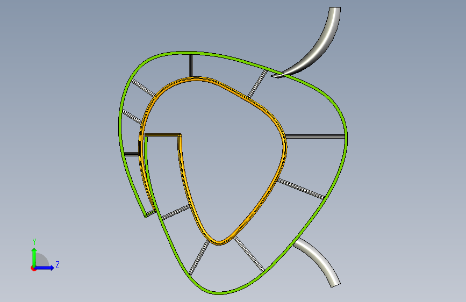Click the "Y" axis label
Screen dimensions: 466x302
[34, 242]
